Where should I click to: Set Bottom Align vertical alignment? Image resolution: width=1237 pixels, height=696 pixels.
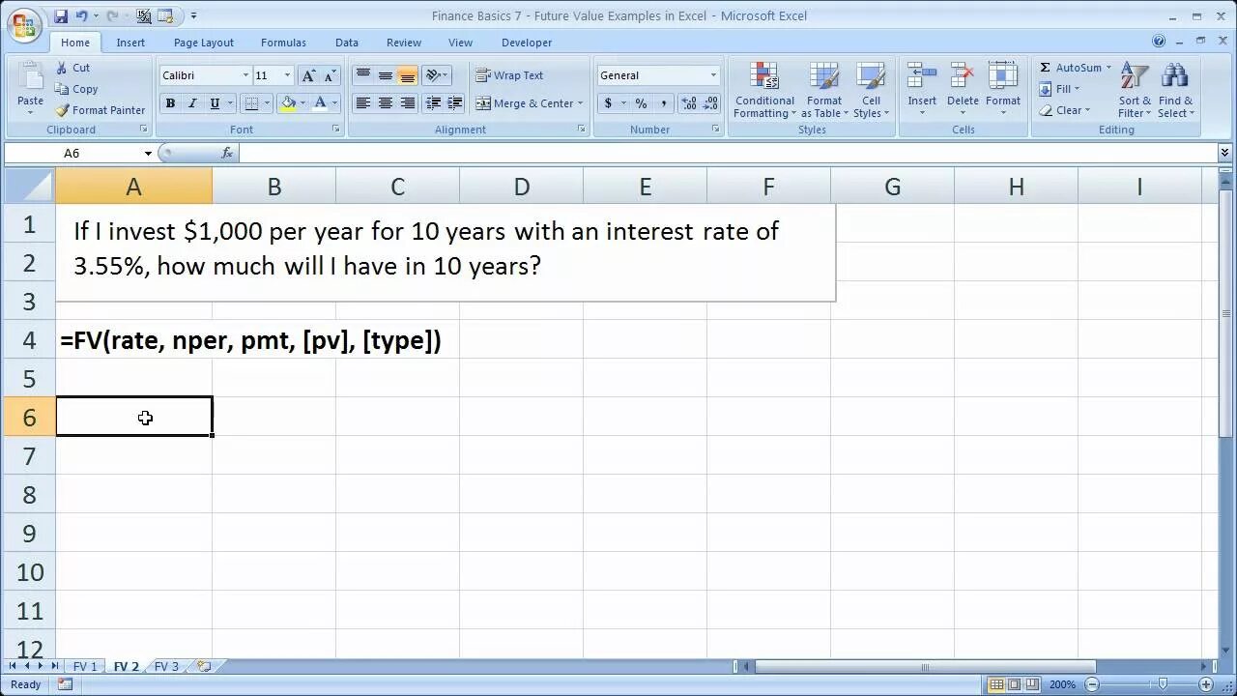click(x=407, y=75)
